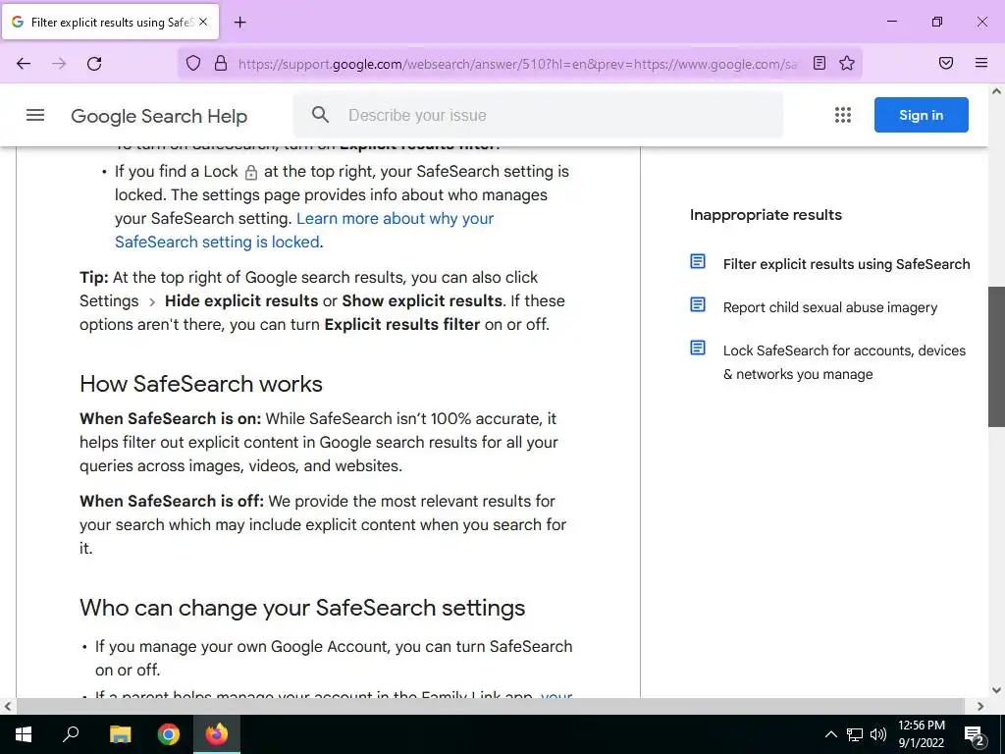Click the bold text Show explicit results
This screenshot has width=1005, height=754.
click(422, 300)
